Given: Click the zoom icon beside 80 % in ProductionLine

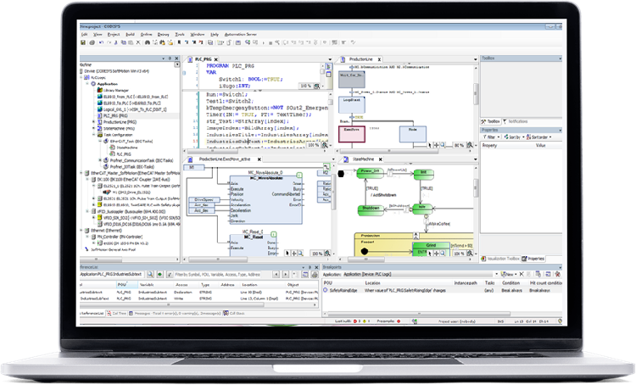Looking at the screenshot, I should [x=469, y=145].
